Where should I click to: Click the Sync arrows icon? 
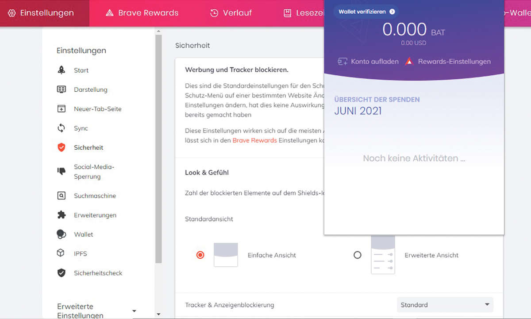click(x=62, y=128)
